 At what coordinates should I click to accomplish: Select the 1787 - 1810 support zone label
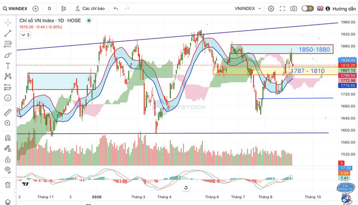point(308,71)
